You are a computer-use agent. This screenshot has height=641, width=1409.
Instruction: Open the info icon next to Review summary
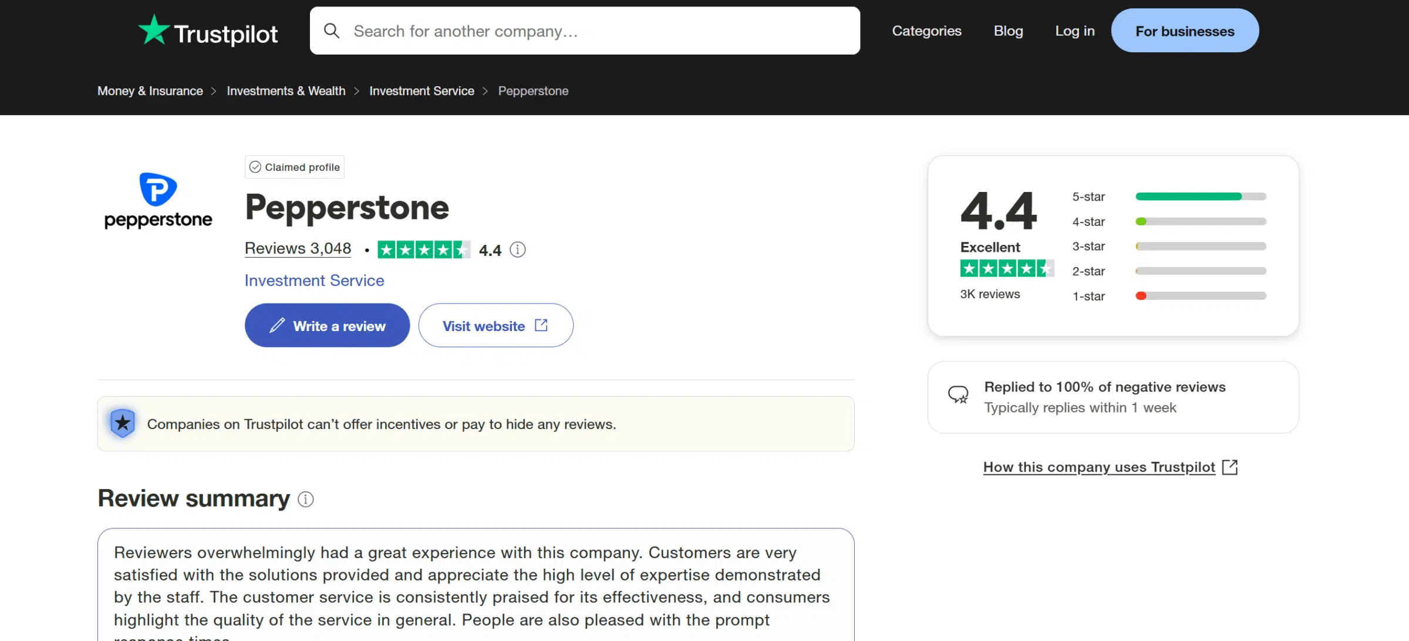[305, 499]
